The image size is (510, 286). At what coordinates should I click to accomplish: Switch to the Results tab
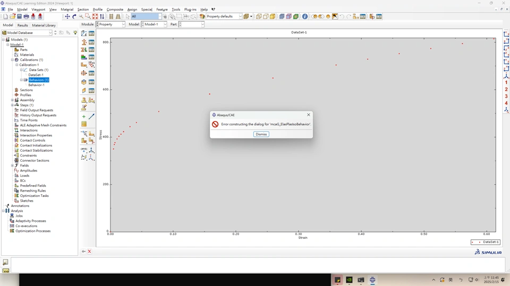point(22,25)
